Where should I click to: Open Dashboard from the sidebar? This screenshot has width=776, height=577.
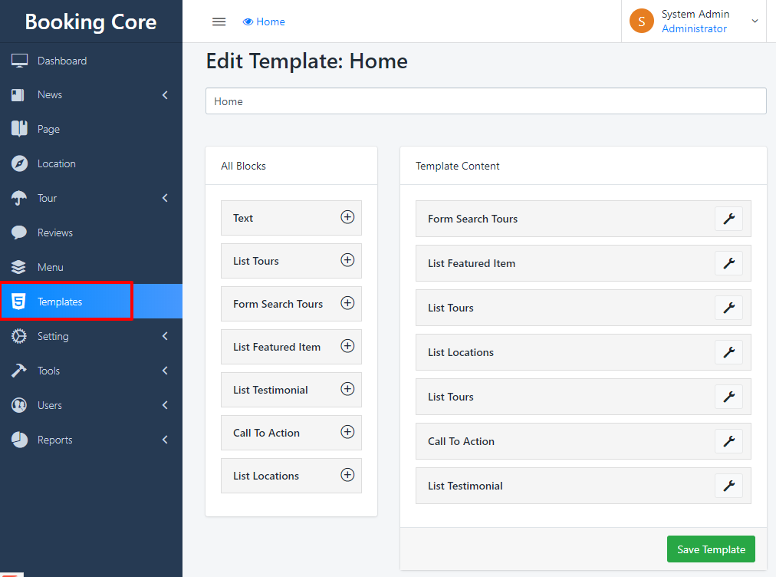pos(61,61)
